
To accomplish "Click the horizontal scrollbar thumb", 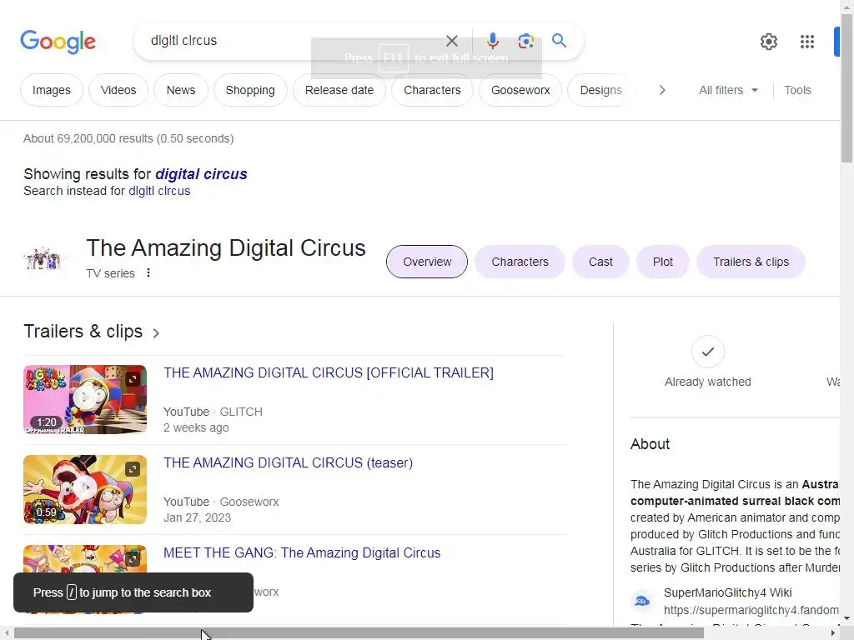I will 359,633.
